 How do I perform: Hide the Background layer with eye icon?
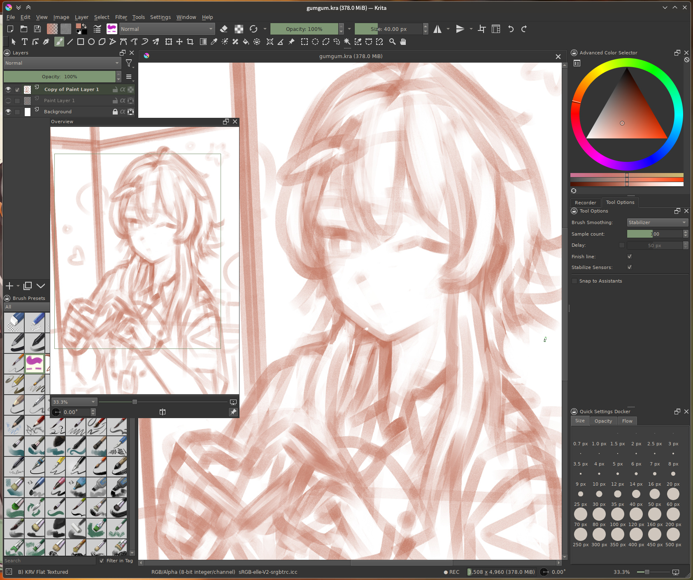(8, 112)
